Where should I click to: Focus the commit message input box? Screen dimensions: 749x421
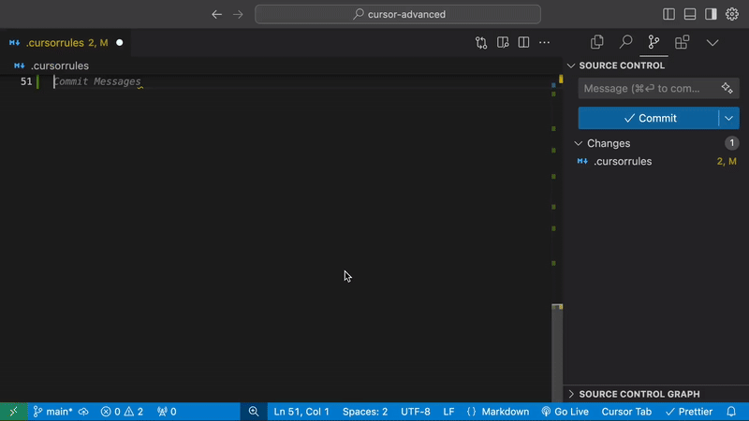coord(649,88)
